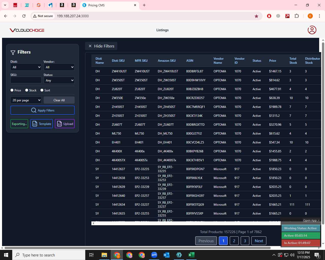Reload the Pricing CMS page
The image size is (325, 260).
[x=24, y=16]
